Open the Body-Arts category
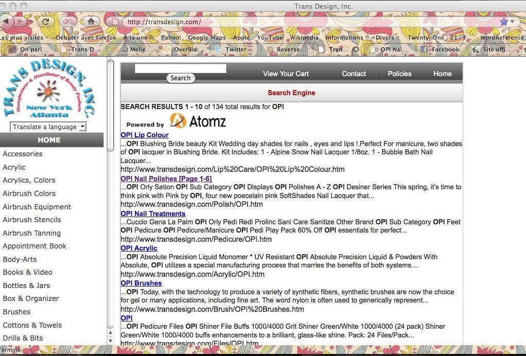 (20, 259)
